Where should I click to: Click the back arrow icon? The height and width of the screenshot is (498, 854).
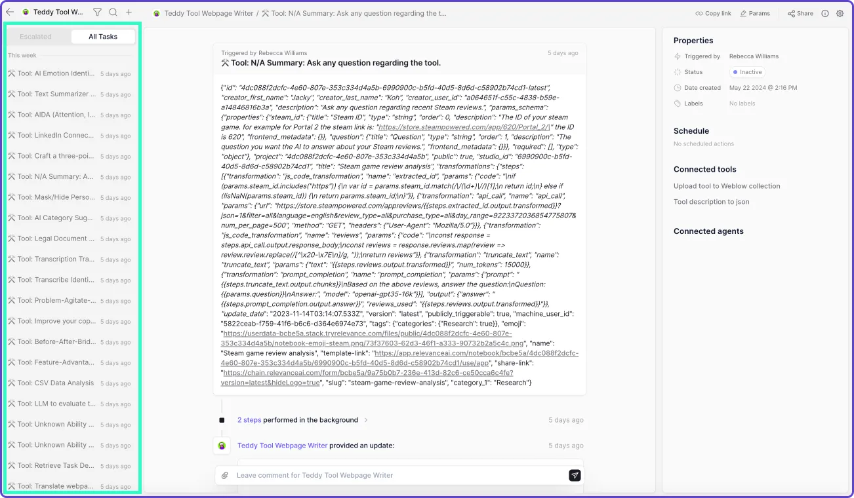pyautogui.click(x=10, y=12)
